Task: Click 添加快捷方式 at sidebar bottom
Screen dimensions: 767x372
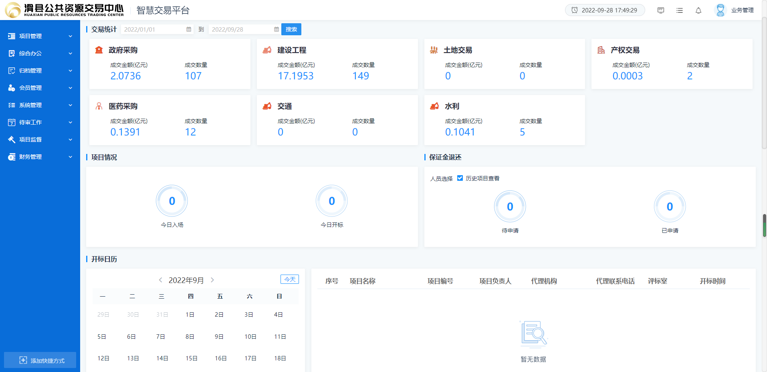Action: [x=40, y=360]
